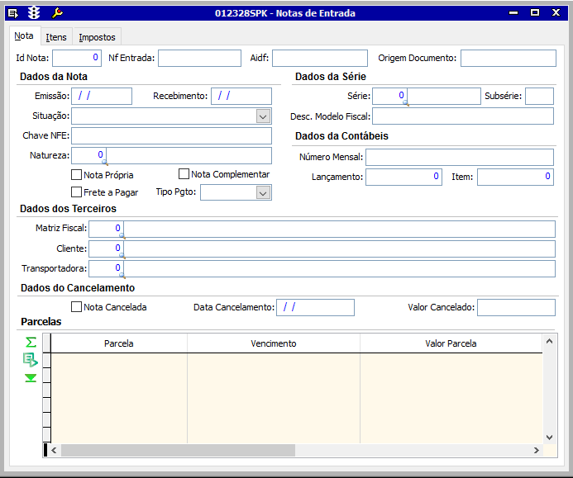Click the traffic light icon in title bar

(x=34, y=12)
